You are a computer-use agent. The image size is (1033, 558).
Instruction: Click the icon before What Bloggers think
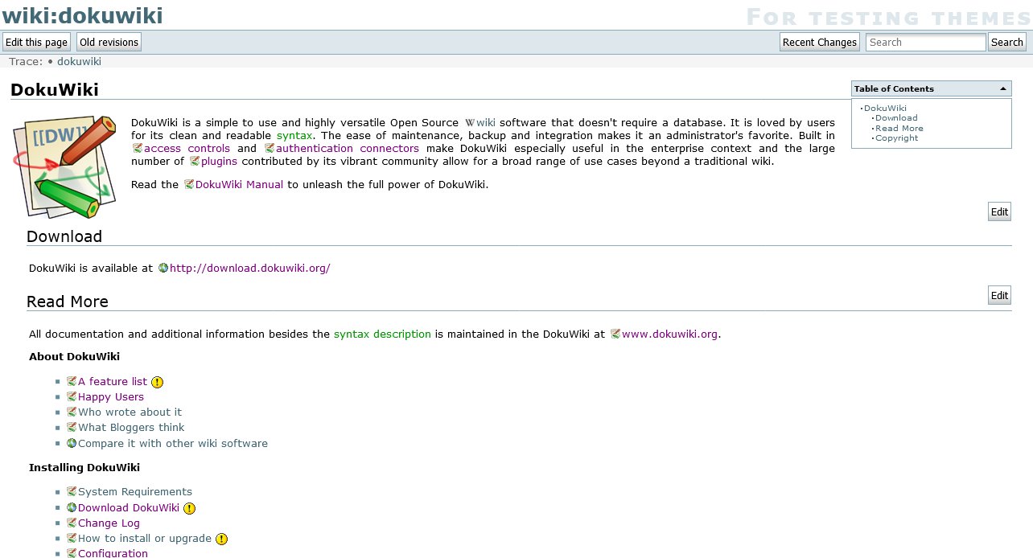(x=72, y=428)
